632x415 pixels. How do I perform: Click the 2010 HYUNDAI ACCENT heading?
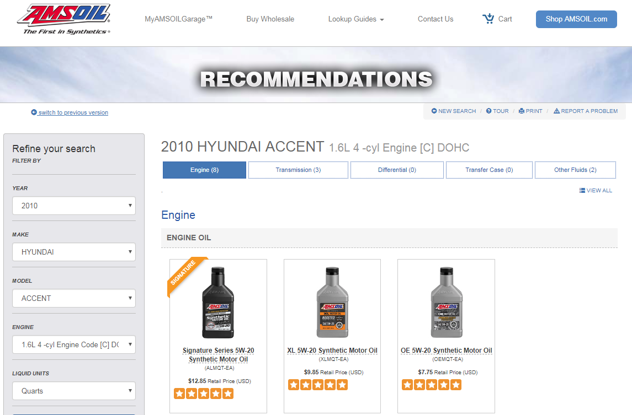coord(243,147)
